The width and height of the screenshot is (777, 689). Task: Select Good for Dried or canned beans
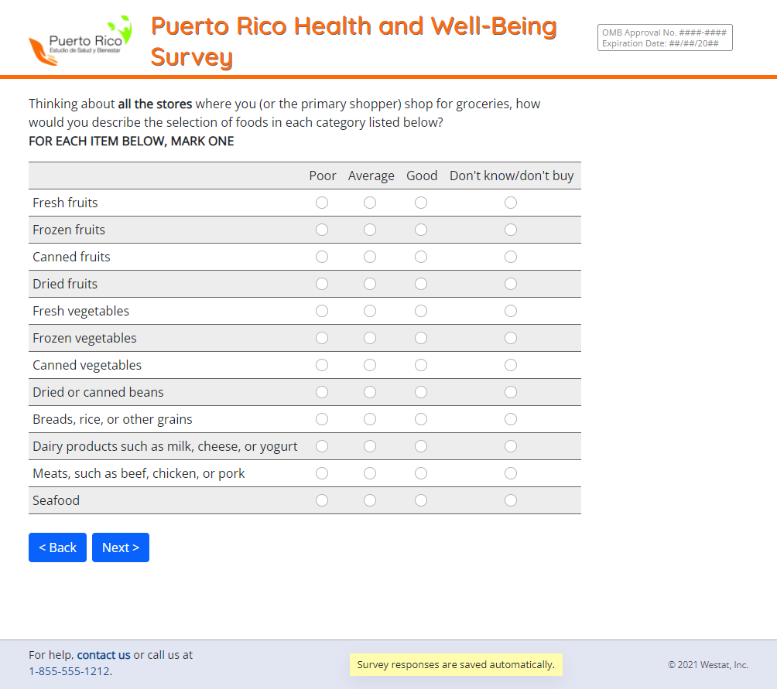pyautogui.click(x=421, y=392)
